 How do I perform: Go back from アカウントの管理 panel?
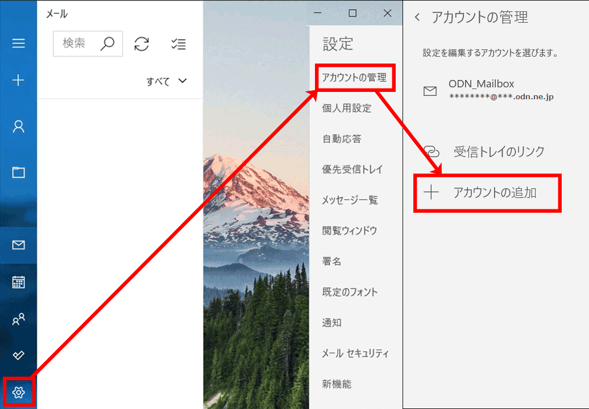click(417, 17)
